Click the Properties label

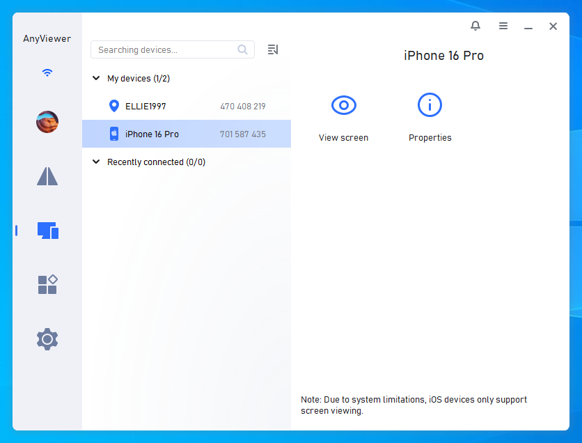tap(430, 138)
